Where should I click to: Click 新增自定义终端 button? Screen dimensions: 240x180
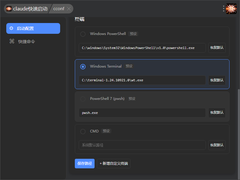click(x=114, y=164)
